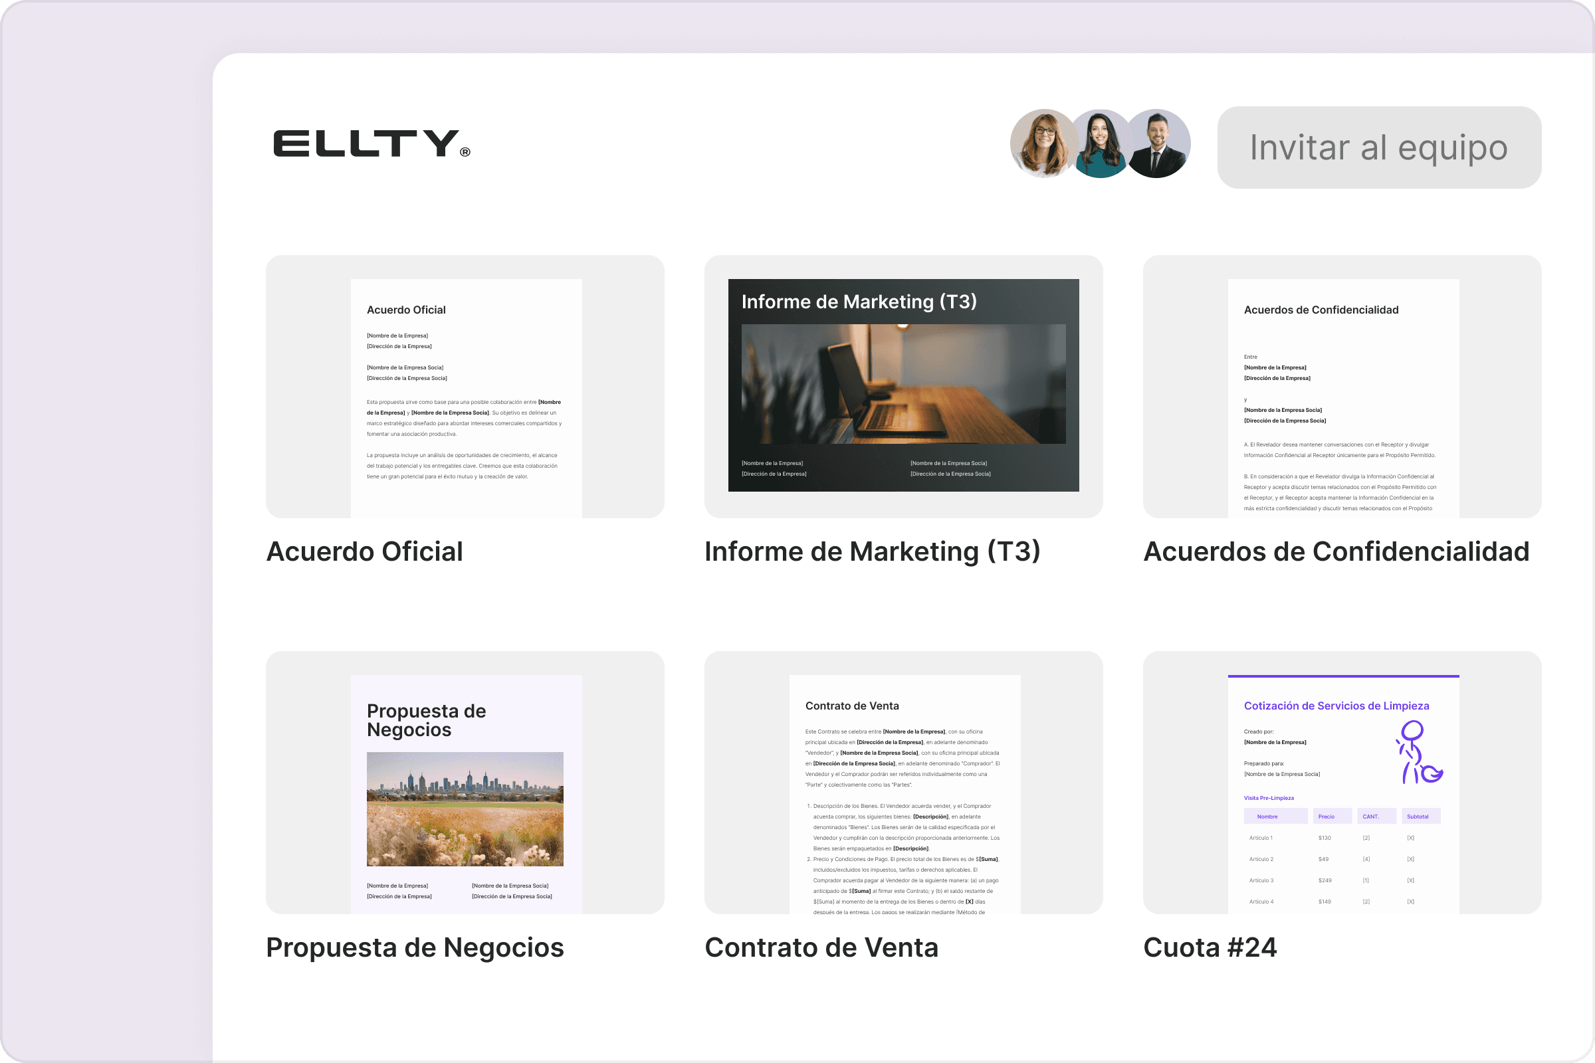Click the laptop desk photo in marketing report

903,384
